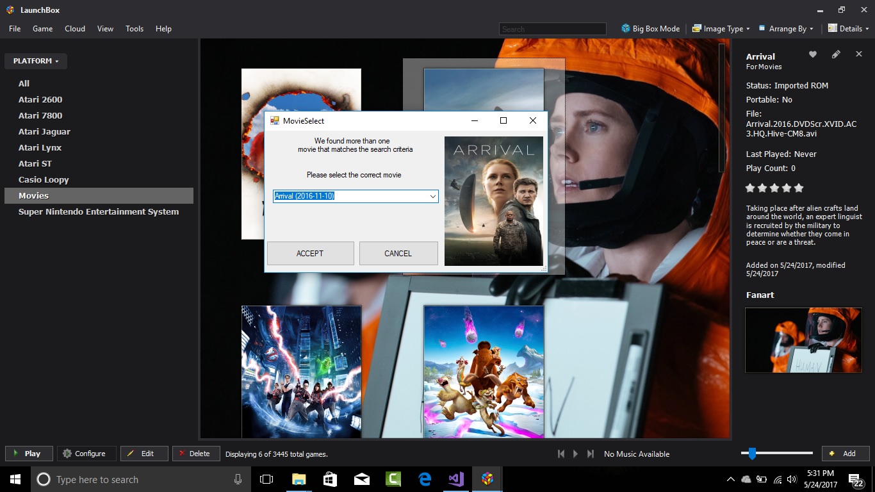The width and height of the screenshot is (875, 492).
Task: Switch to Big Box Mode
Action: (650, 29)
